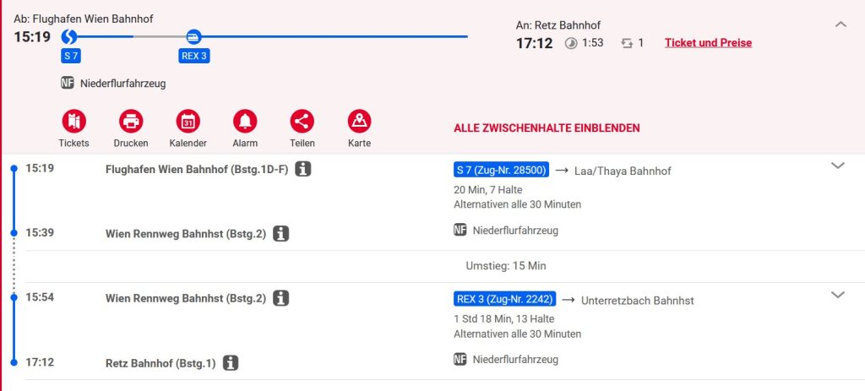Click the Tickets icon button
Image resolution: width=865 pixels, height=391 pixels.
74,121
